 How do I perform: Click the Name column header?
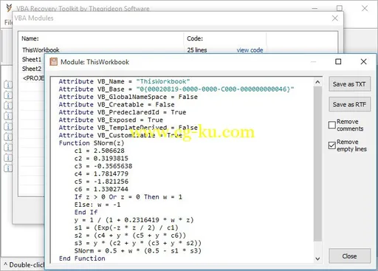click(x=30, y=38)
